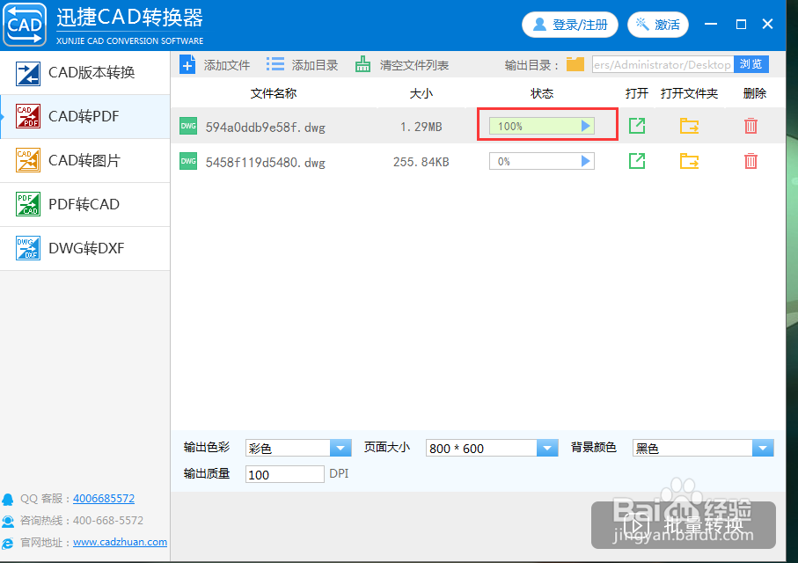Start conversion of 594a0ddb9e58f.dwg with play arrow
This screenshot has height=563, width=798.
(586, 126)
